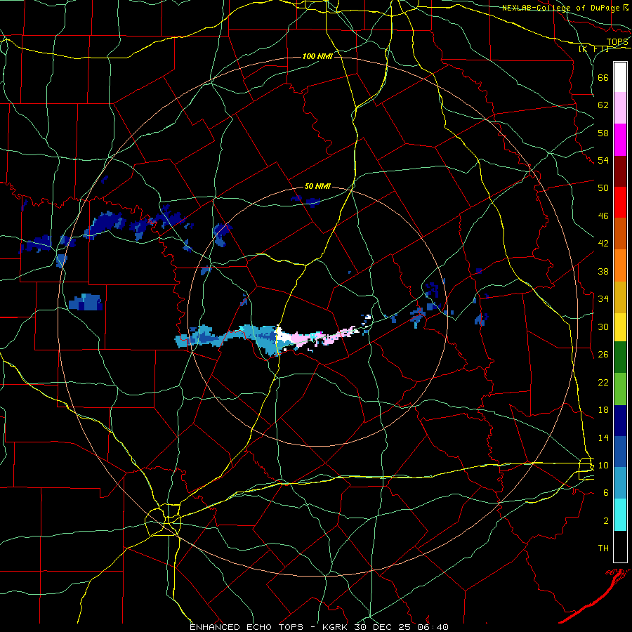The image size is (632, 632).
Task: Click the "06:40" time in the caption
Action: (x=432, y=627)
